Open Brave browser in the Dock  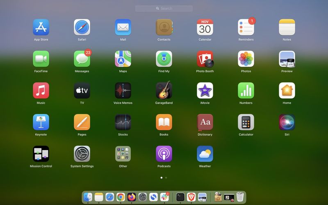pyautogui.click(x=191, y=197)
